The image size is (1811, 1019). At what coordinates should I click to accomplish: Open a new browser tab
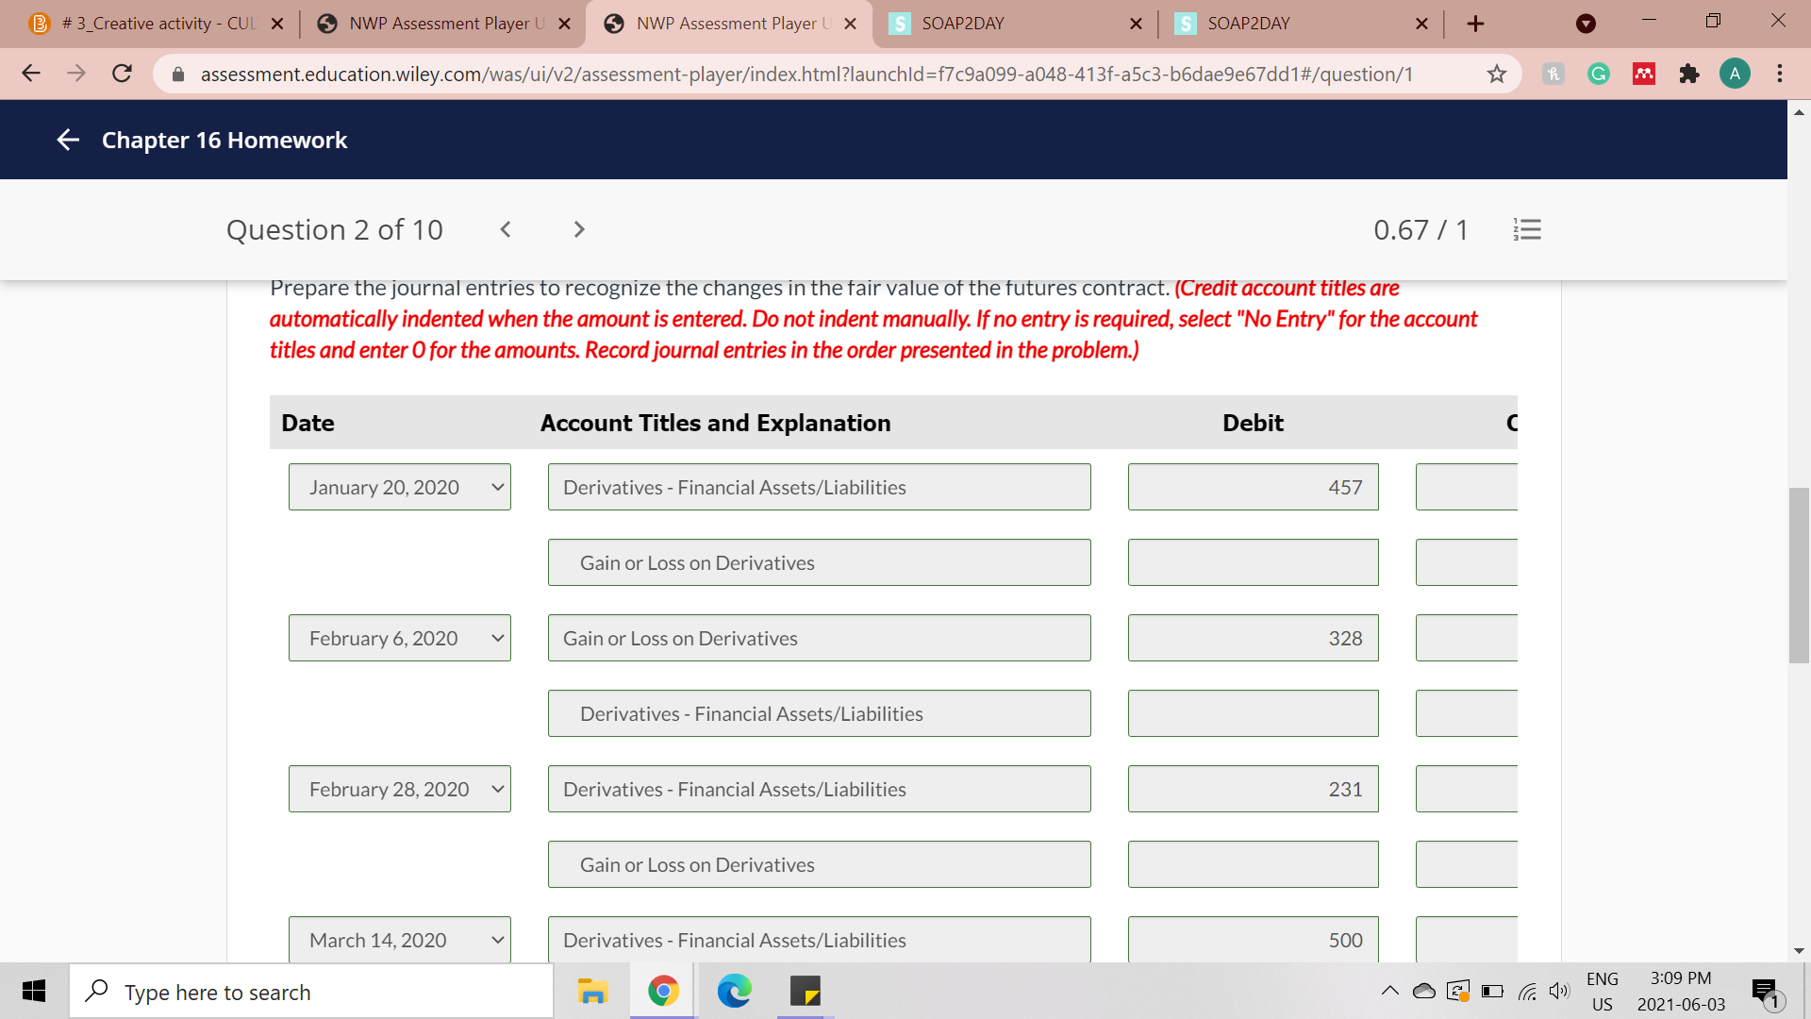[1474, 23]
